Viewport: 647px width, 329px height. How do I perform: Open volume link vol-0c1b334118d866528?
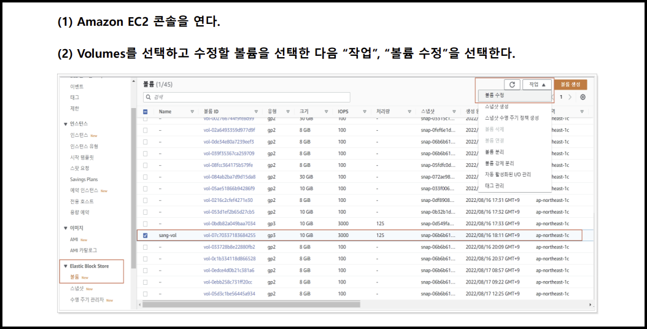point(230,259)
